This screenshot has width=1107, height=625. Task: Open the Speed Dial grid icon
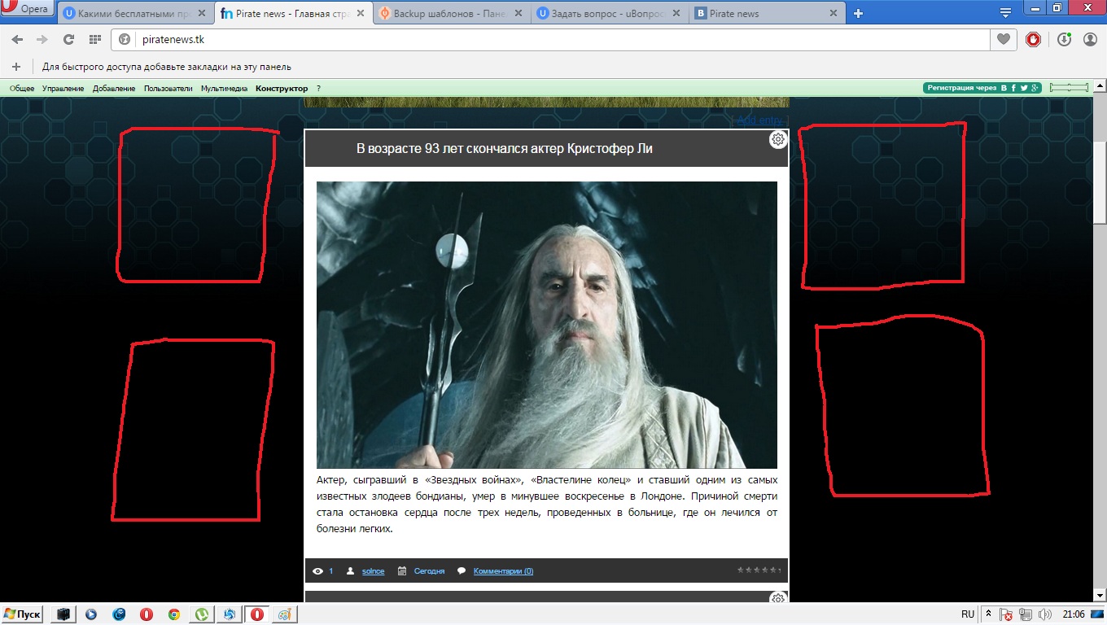[x=94, y=39]
